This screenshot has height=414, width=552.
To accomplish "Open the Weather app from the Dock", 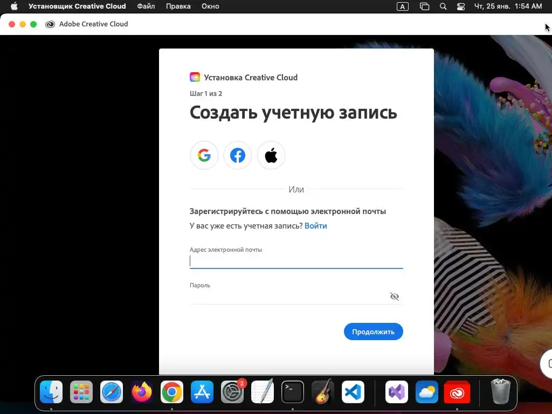I will (427, 392).
